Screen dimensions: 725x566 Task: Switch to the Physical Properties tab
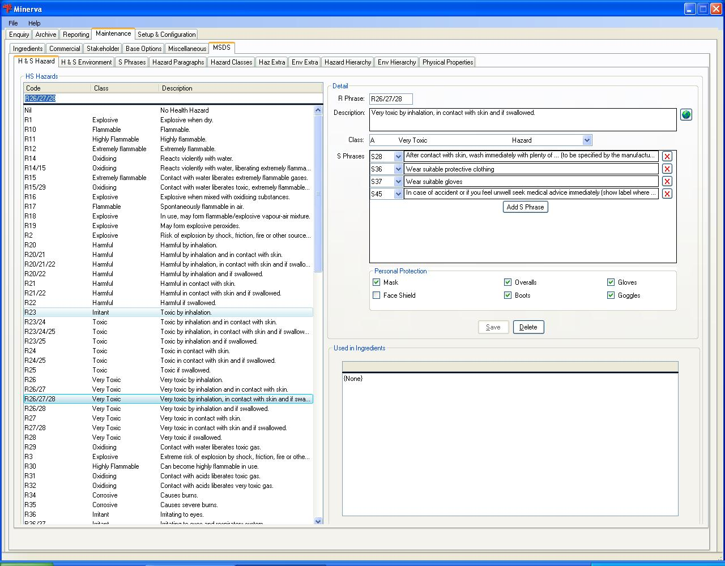[447, 62]
